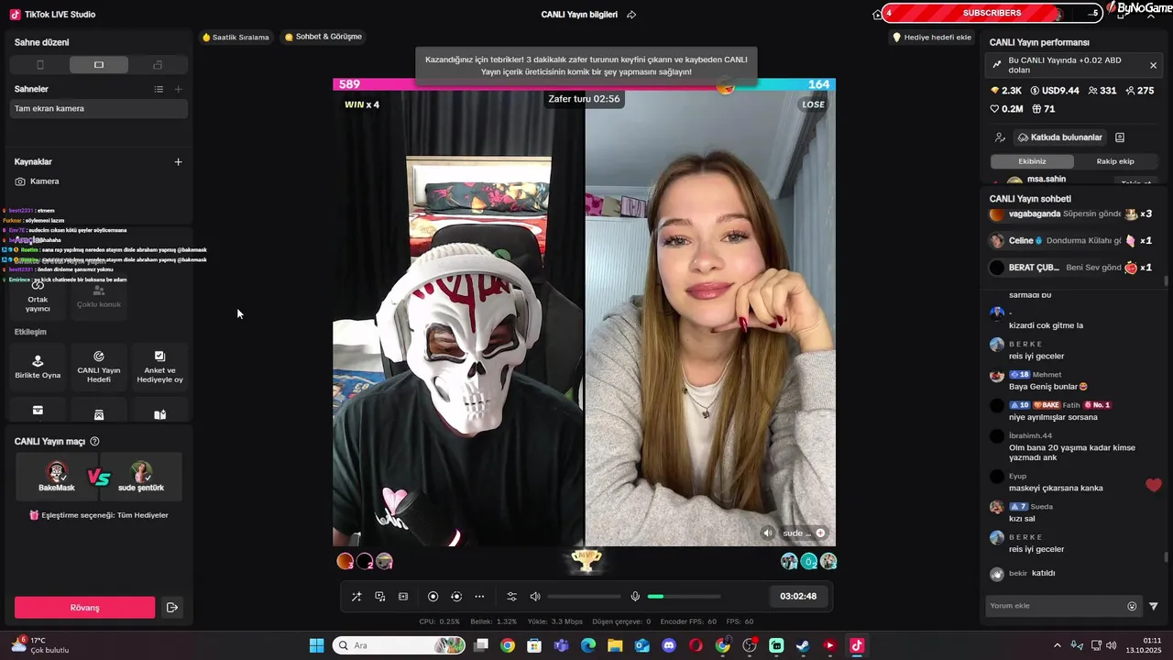Click Hediye hedefi ekle
The height and width of the screenshot is (660, 1173).
coord(932,38)
